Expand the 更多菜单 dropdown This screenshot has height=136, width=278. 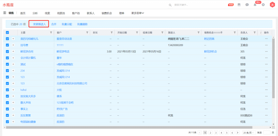[x=137, y=13]
